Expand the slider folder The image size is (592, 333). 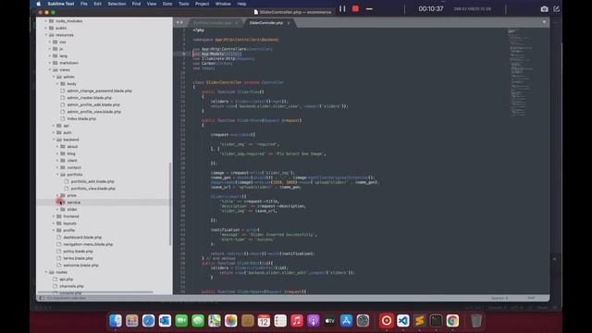(57, 209)
